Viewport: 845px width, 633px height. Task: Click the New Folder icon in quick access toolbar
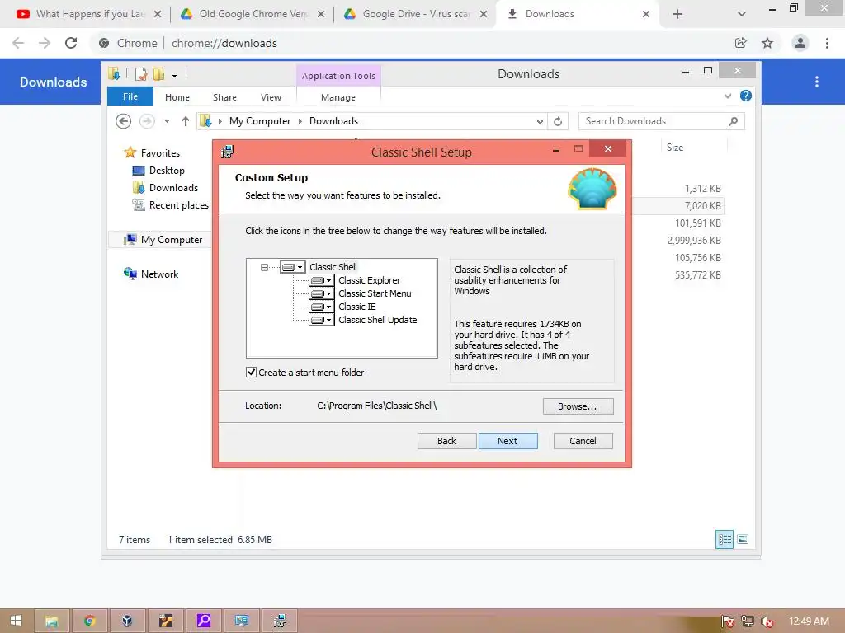(158, 74)
